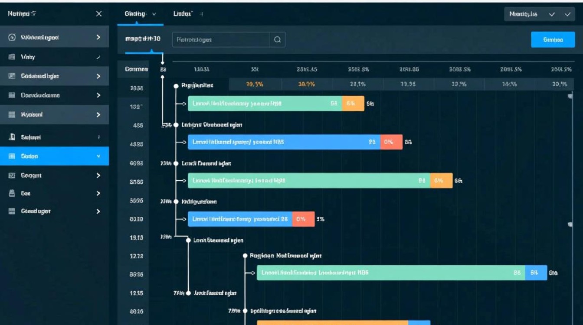Click the icon in third sidebar row

pos(12,76)
